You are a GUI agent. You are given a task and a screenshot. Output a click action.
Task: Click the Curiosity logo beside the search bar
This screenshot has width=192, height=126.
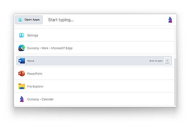(x=170, y=20)
